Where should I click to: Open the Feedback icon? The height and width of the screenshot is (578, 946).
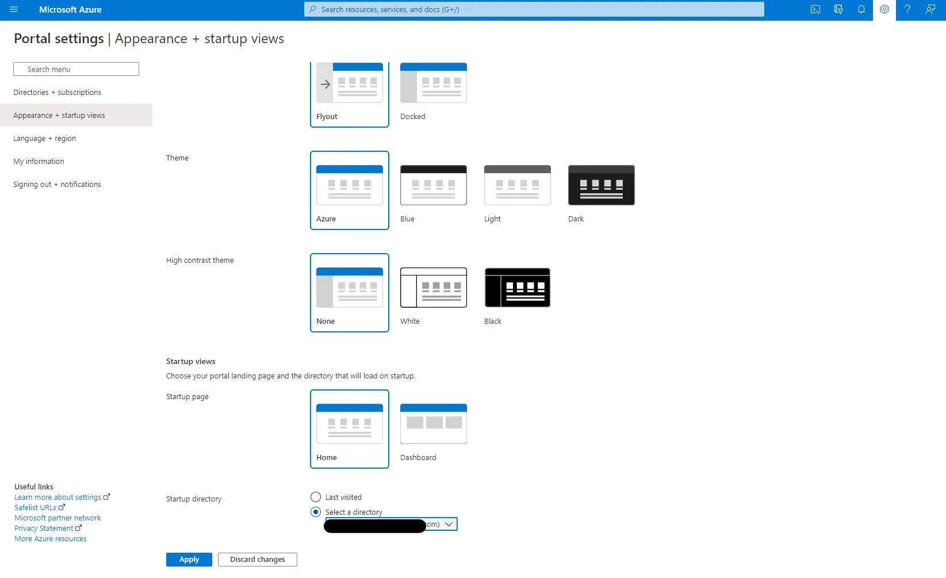pyautogui.click(x=930, y=10)
